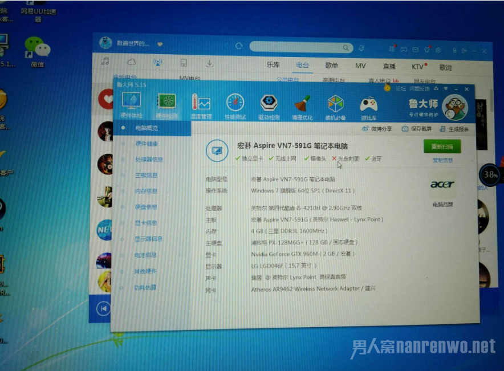Click microphone song-recognition icon in music player
The height and width of the screenshot is (371, 504).
(x=361, y=48)
